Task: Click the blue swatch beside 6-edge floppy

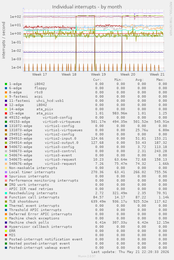Action: tap(6, 88)
